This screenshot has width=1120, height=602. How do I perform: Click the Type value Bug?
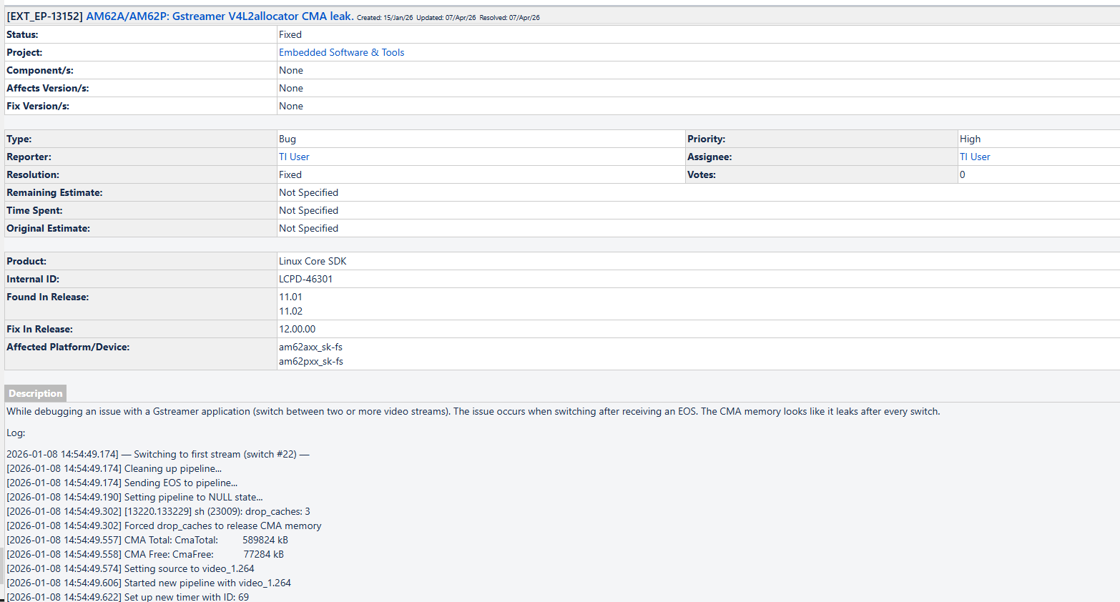288,139
